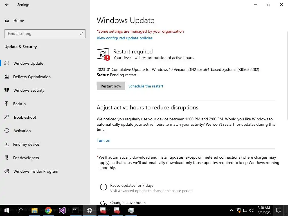
Task: Click the pause icon beside Pause updates
Action: coord(103,187)
